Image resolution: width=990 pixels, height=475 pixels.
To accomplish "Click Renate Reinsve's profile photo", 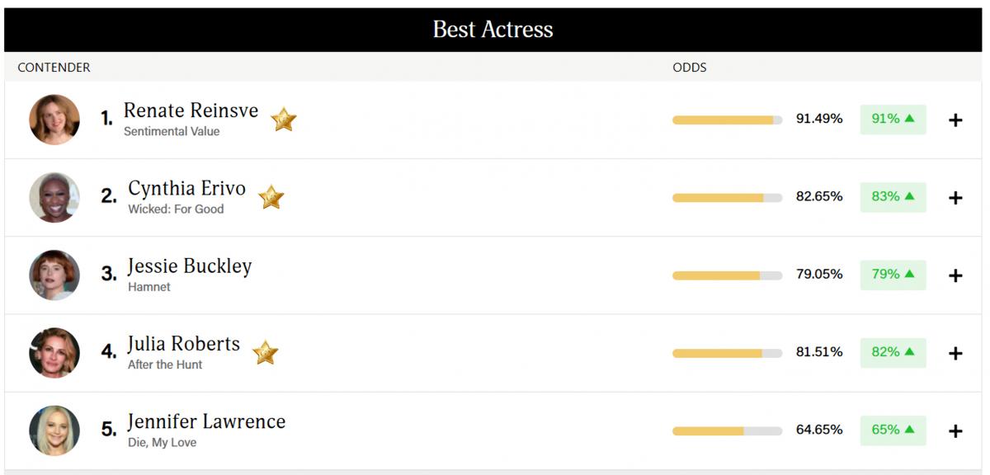I will (54, 120).
